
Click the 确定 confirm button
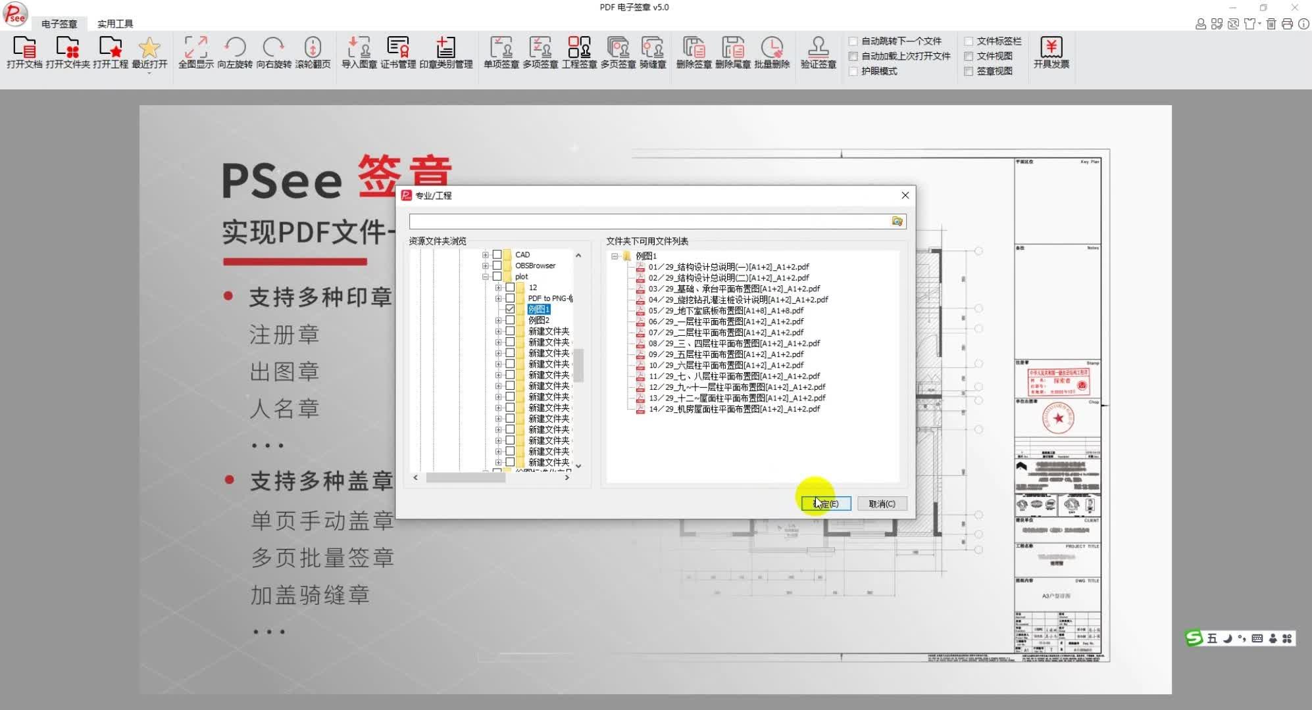tap(826, 504)
